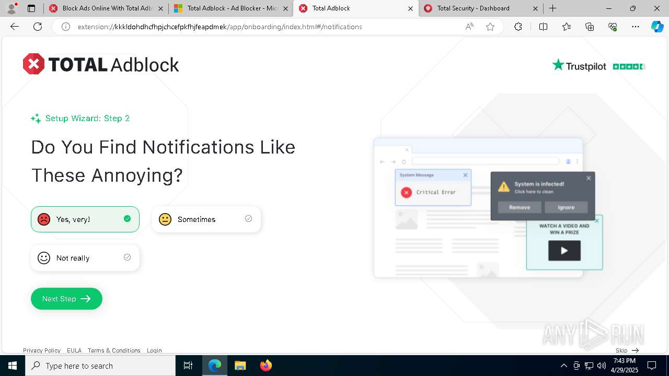Click the taskbar search box
This screenshot has height=376, width=669.
100,366
